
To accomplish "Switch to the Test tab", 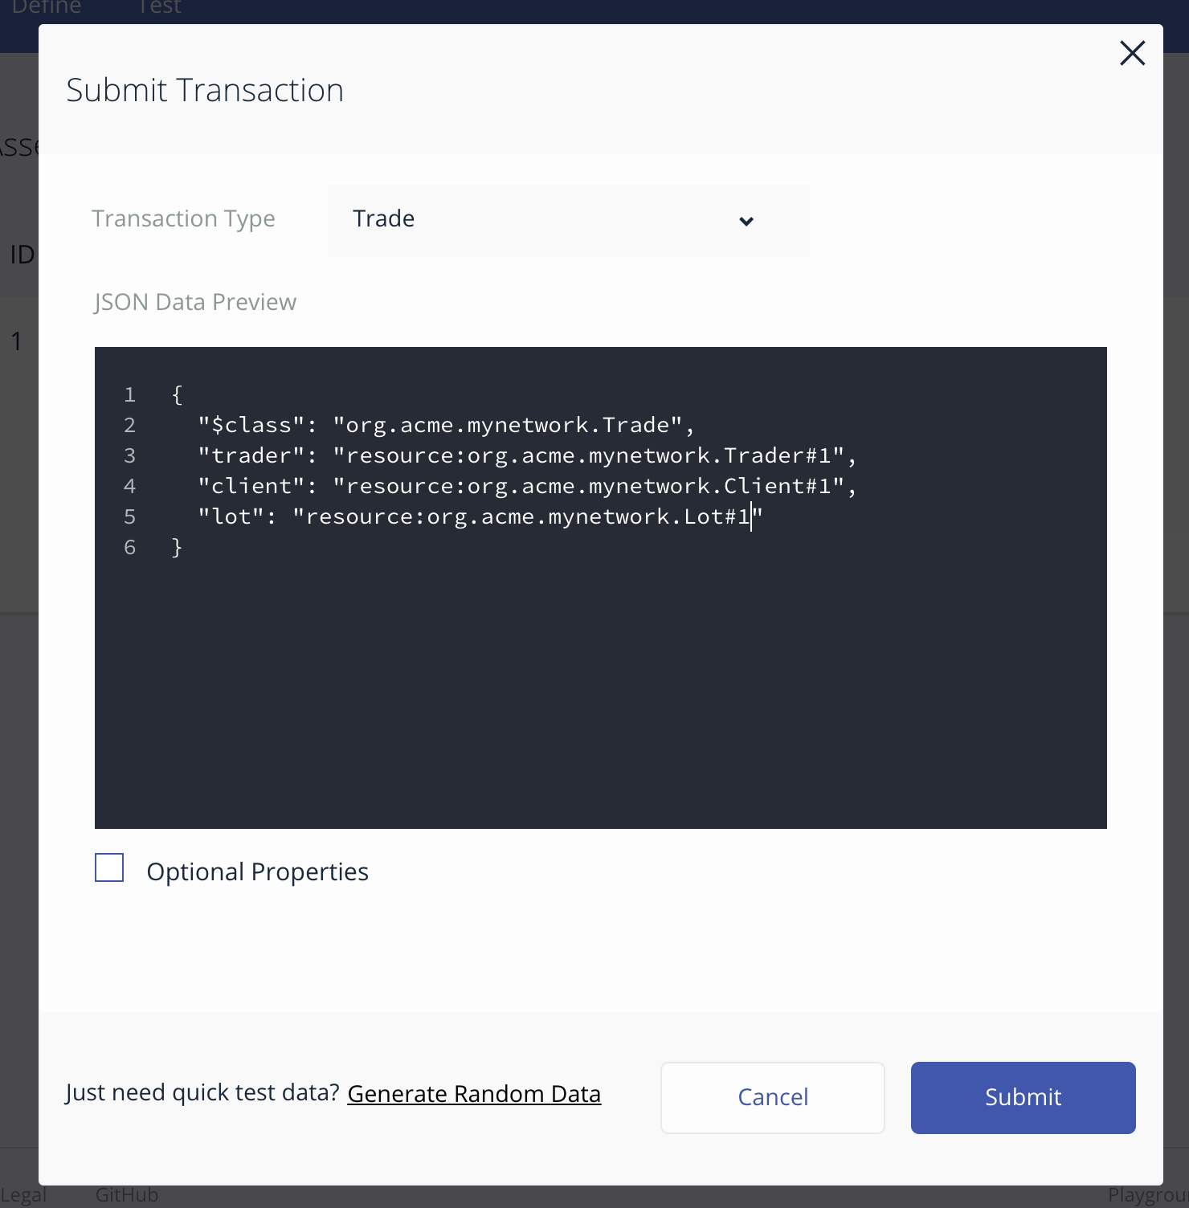I will (x=159, y=8).
